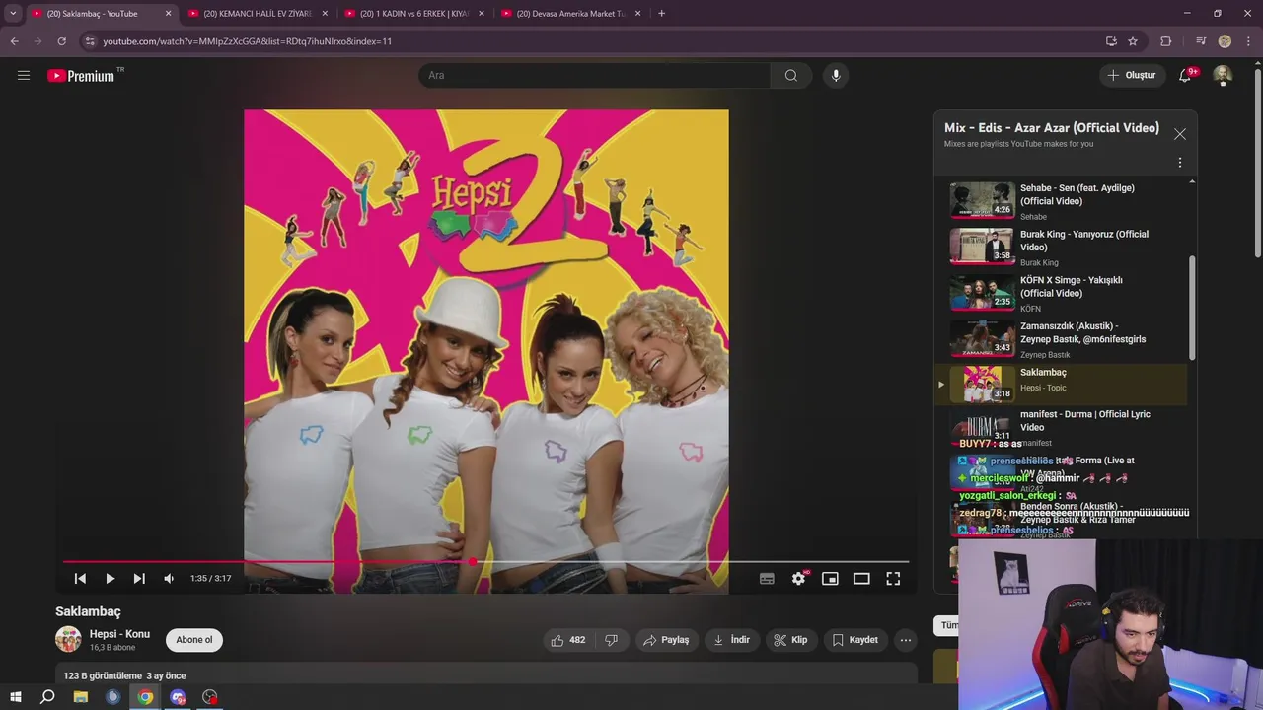Toggle subtitles in the player

(x=767, y=579)
